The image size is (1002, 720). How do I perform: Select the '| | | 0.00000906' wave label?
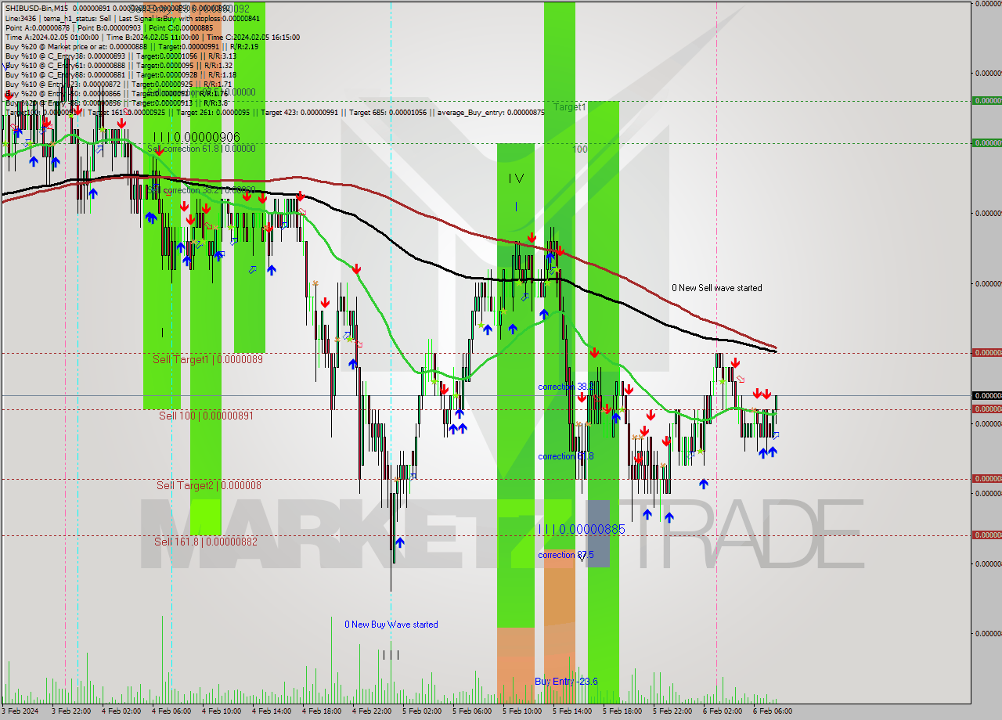point(196,137)
